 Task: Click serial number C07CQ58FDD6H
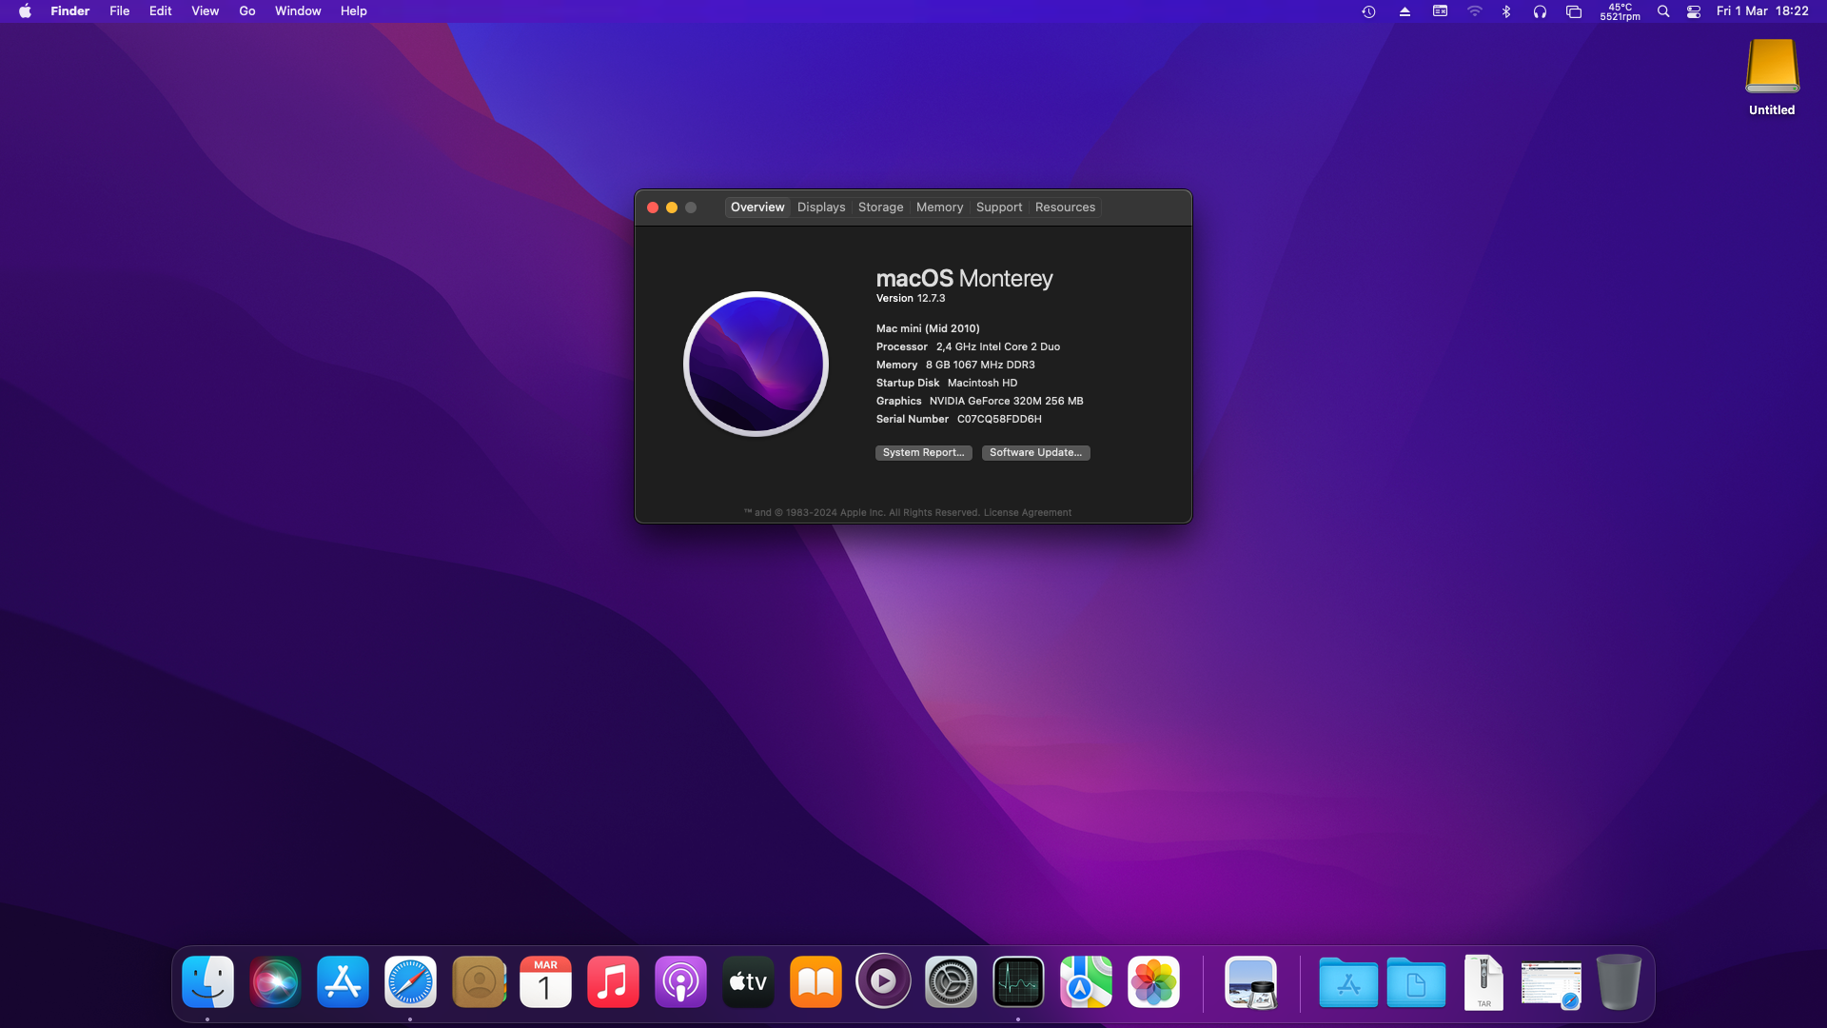999,420
